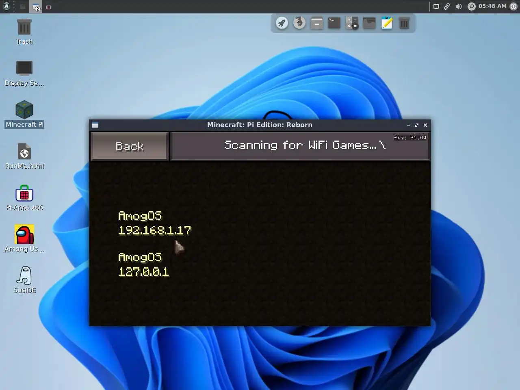Click the Scanning for WiFi Games header
The image size is (520, 390).
(x=300, y=146)
